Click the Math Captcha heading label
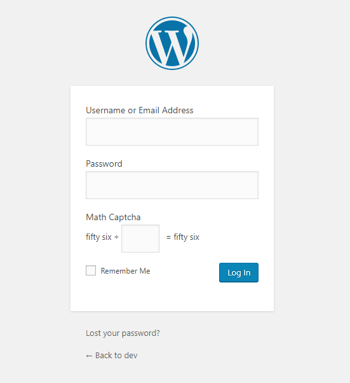 click(x=113, y=217)
